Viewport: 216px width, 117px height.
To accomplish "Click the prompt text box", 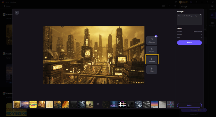I will click(x=189, y=20).
